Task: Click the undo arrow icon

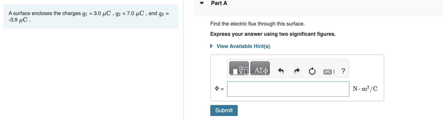Action: [x=281, y=71]
